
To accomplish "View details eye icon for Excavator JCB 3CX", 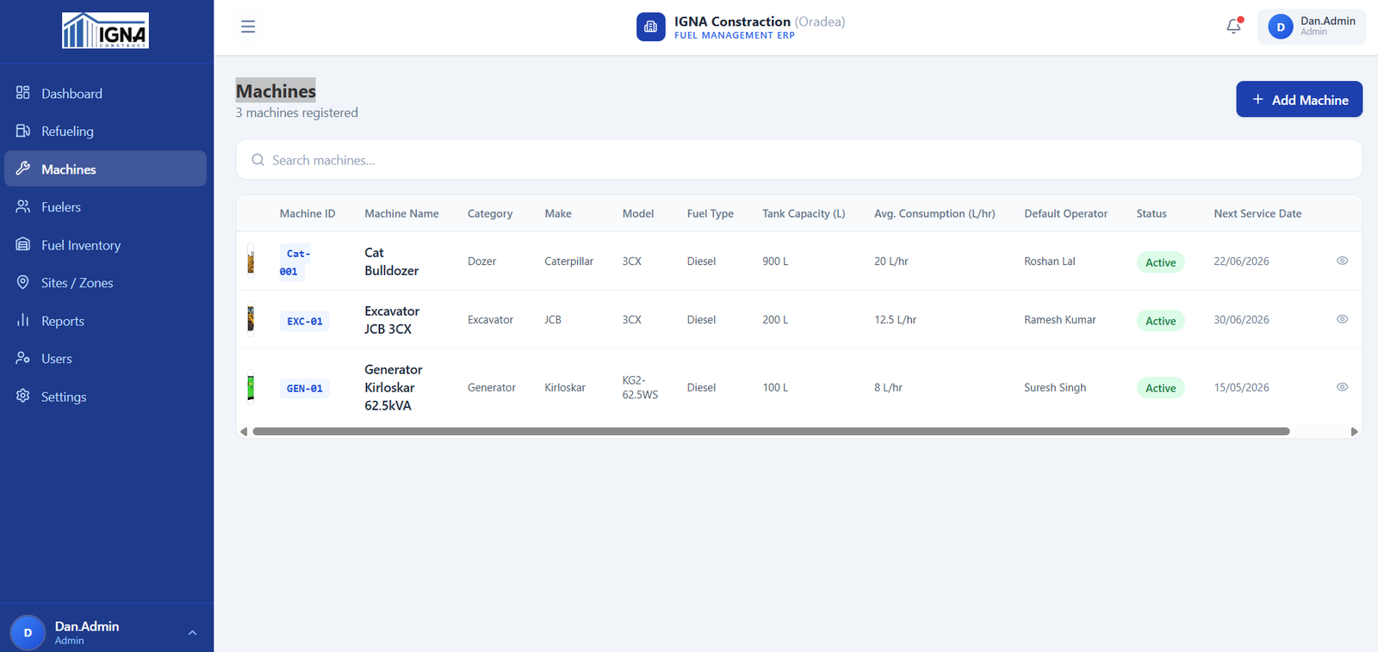I will (x=1342, y=319).
